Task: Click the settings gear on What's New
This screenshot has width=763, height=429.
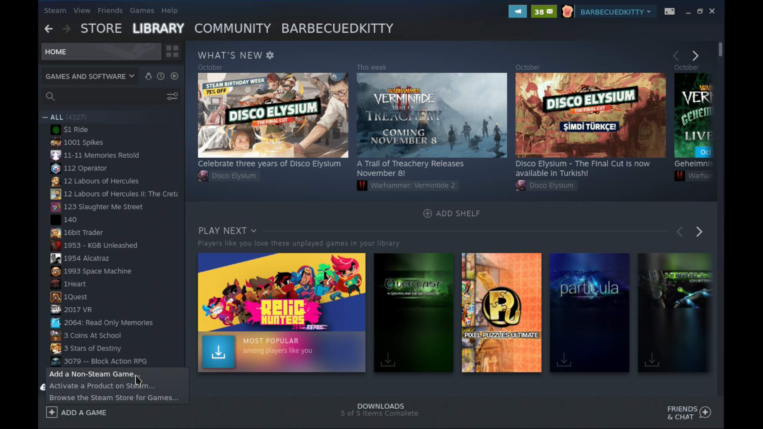Action: 270,55
